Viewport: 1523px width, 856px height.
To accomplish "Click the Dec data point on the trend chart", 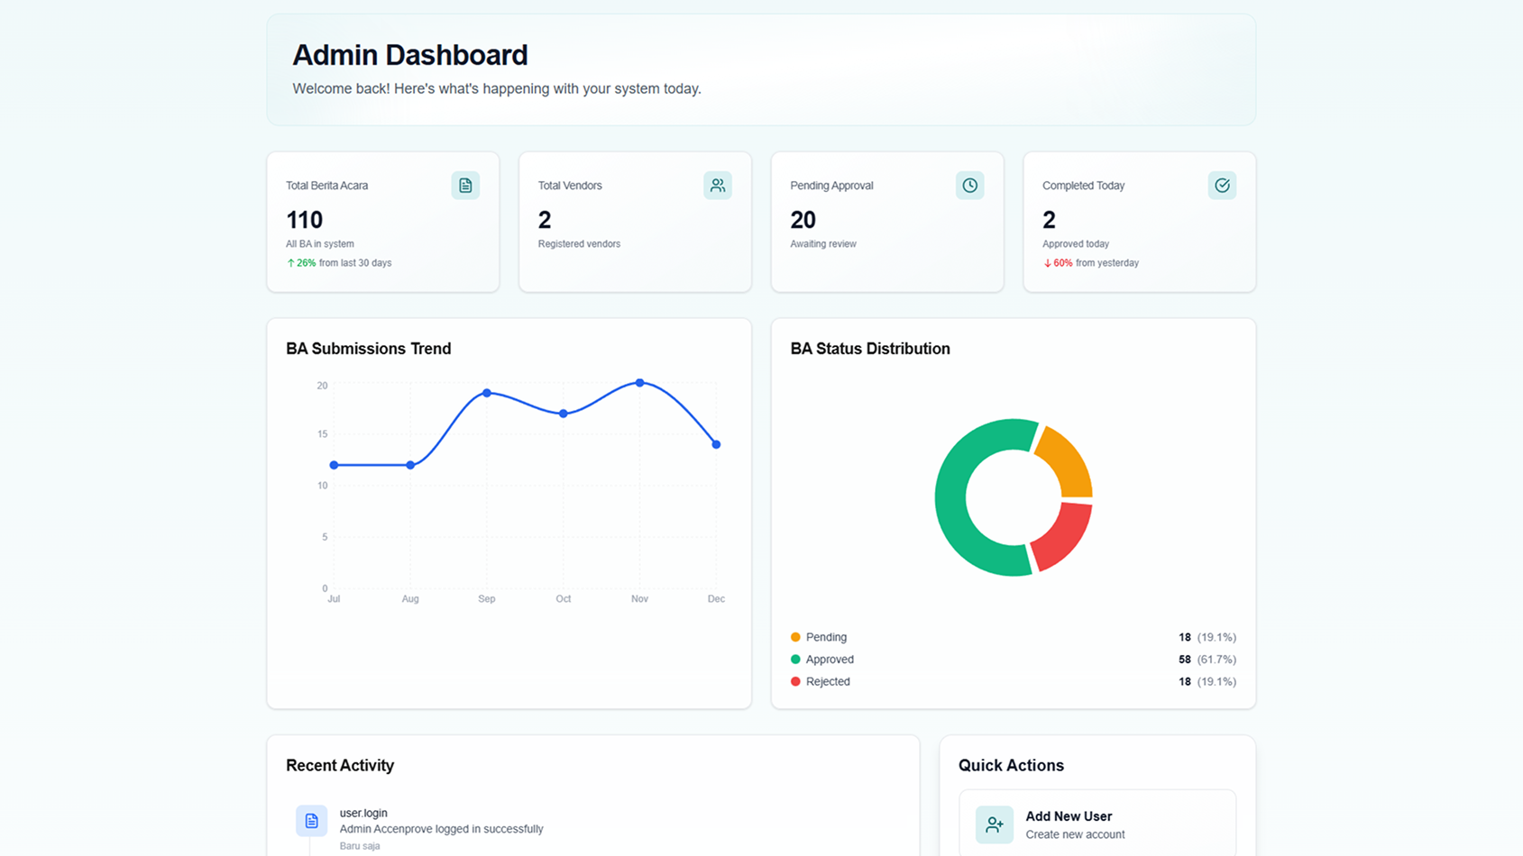I will (x=716, y=444).
